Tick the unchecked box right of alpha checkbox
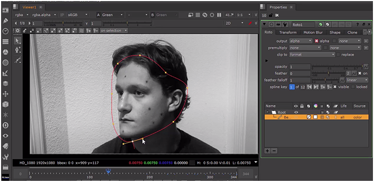 pyautogui.click(x=334, y=41)
